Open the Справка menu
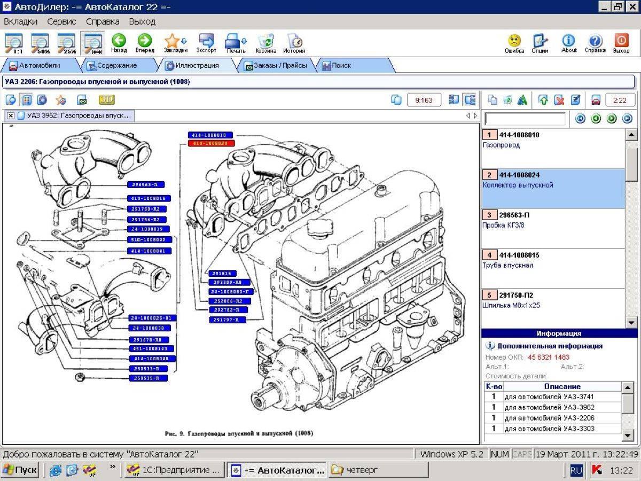The image size is (641, 481). coord(103,22)
